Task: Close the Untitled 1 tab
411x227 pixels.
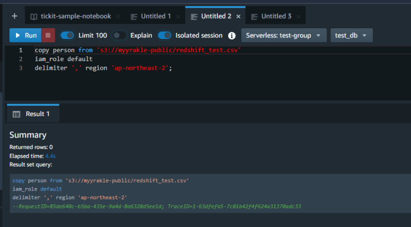Action: [x=178, y=16]
